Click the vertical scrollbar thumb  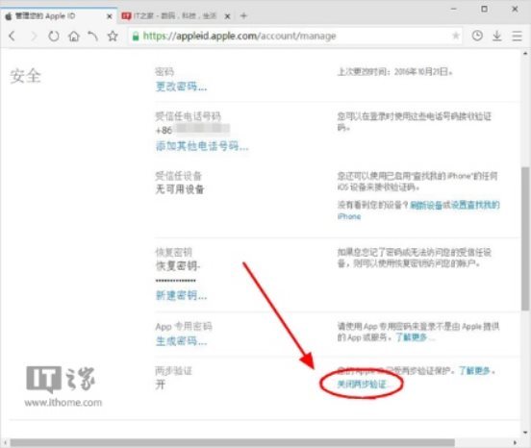pyautogui.click(x=525, y=238)
